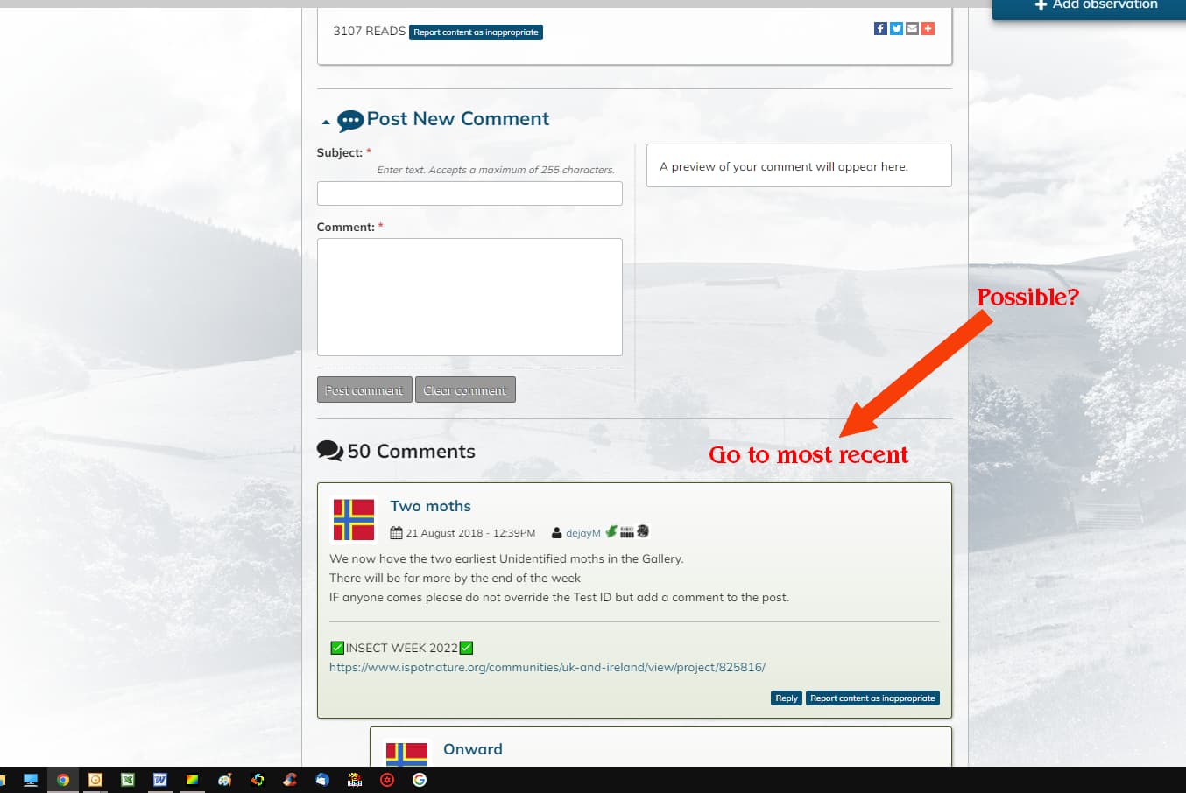Reply to the Two moths comment
The image size is (1186, 793).
click(x=787, y=698)
